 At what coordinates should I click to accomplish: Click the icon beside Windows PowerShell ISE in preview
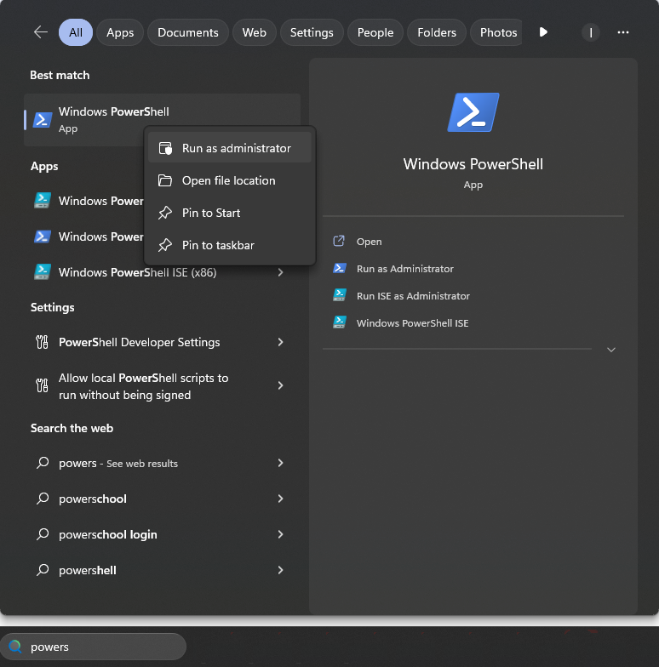coord(339,322)
